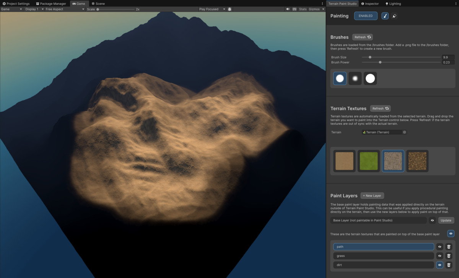Viewport: 459px width, 278px height.
Task: Switch to the eraser tool
Action: click(394, 16)
